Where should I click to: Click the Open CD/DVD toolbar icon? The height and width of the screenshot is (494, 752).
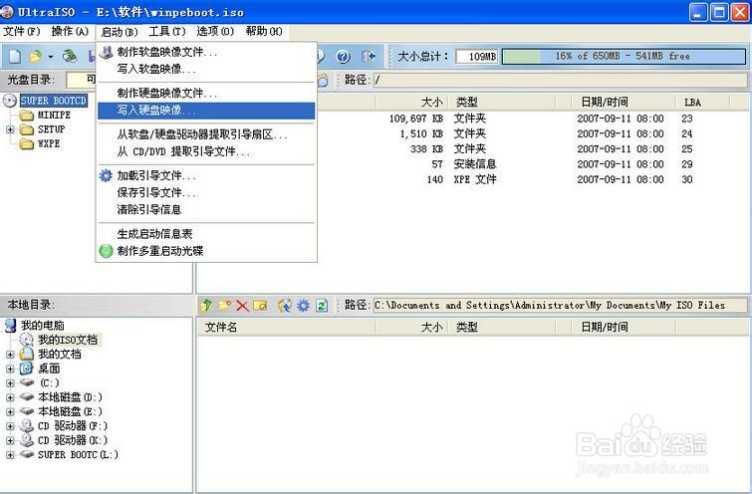(70, 56)
